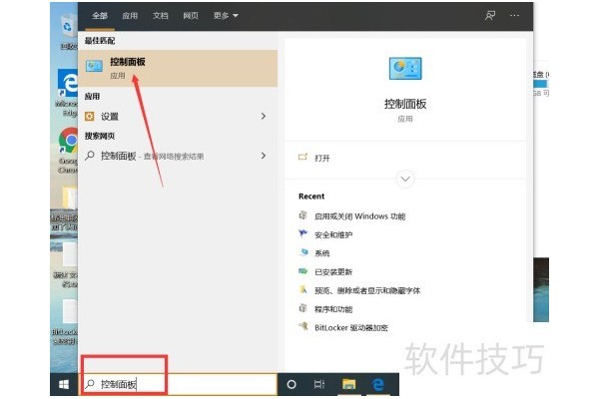
Task: Open 控制面板 best match result
Action: click(x=178, y=69)
